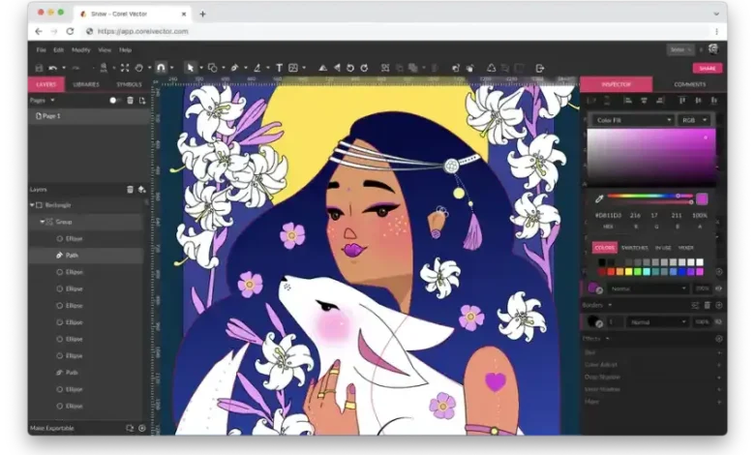Pick the eyedropper color sampler
The height and width of the screenshot is (455, 755).
[x=599, y=198]
